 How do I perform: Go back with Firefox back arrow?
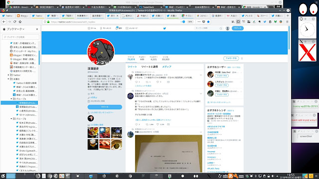[4, 22]
